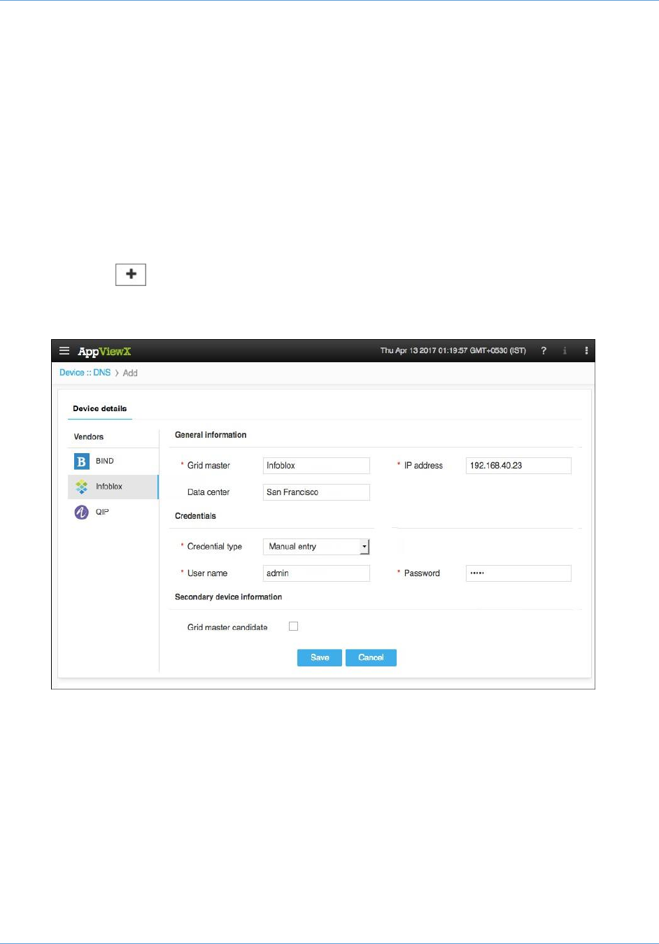This screenshot has width=659, height=944.
Task: Click the Secondary device information heading
Action: pyautogui.click(x=228, y=597)
